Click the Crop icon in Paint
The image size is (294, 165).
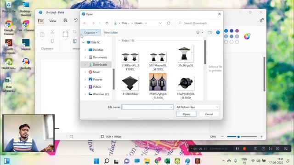(x=74, y=32)
